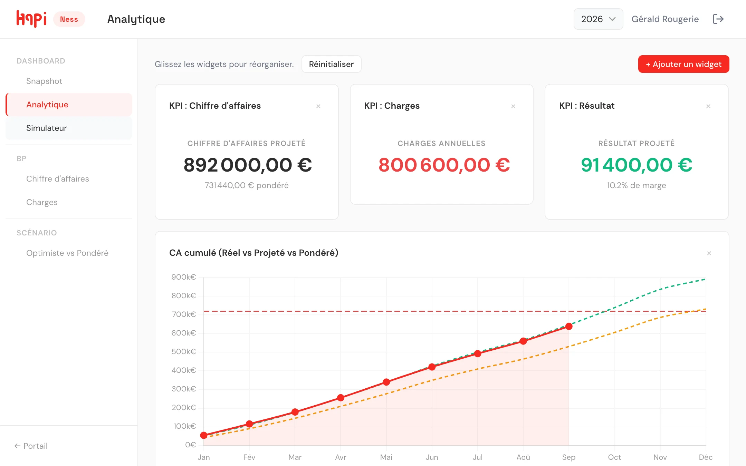Click the Déc axis label

click(x=706, y=457)
